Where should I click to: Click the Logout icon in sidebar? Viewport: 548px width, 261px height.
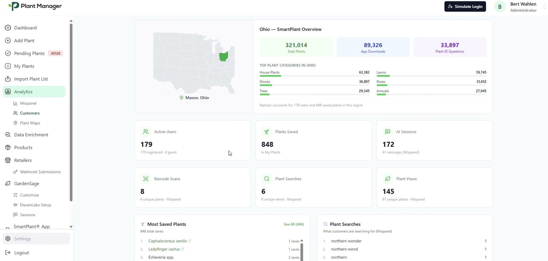point(8,253)
